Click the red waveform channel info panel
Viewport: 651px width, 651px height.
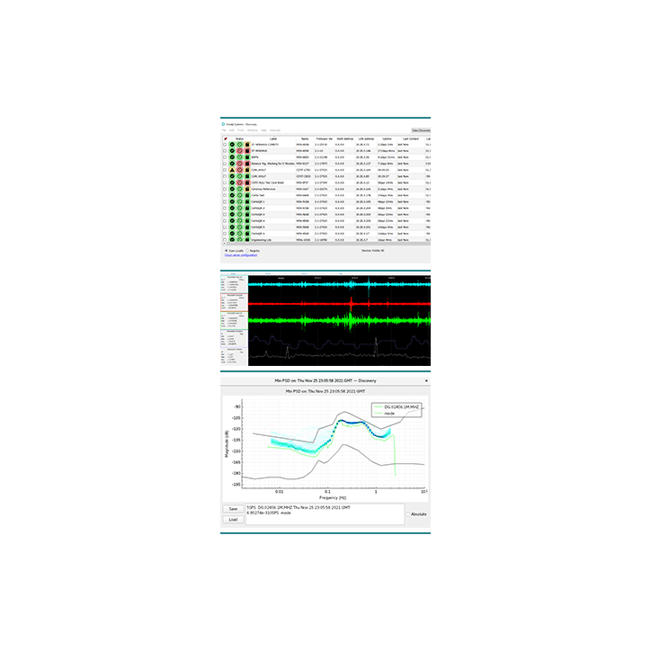click(233, 300)
